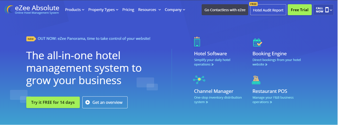Viewport: 338px width, 125px height.
Task: Click Try it FREE for 14 days
Action: tap(53, 102)
